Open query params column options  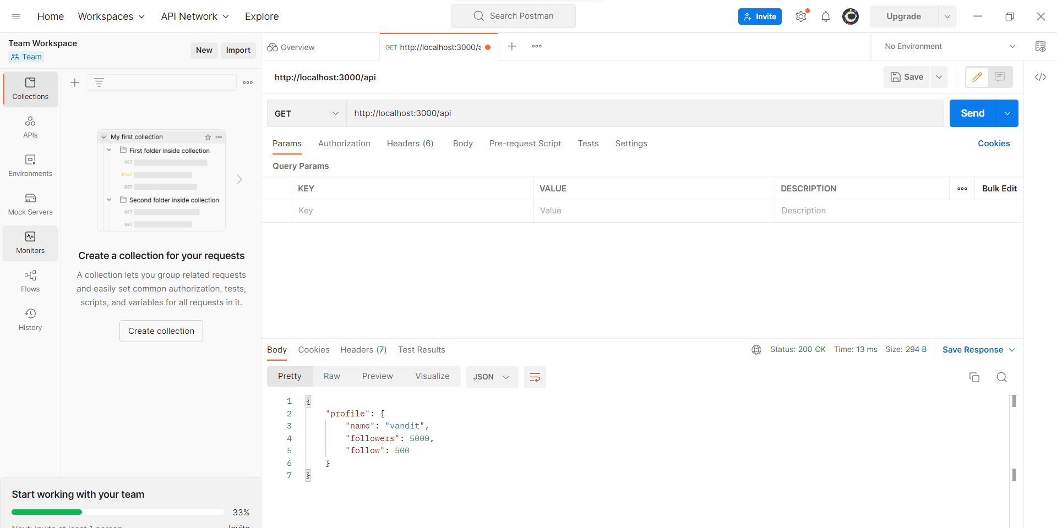click(962, 189)
